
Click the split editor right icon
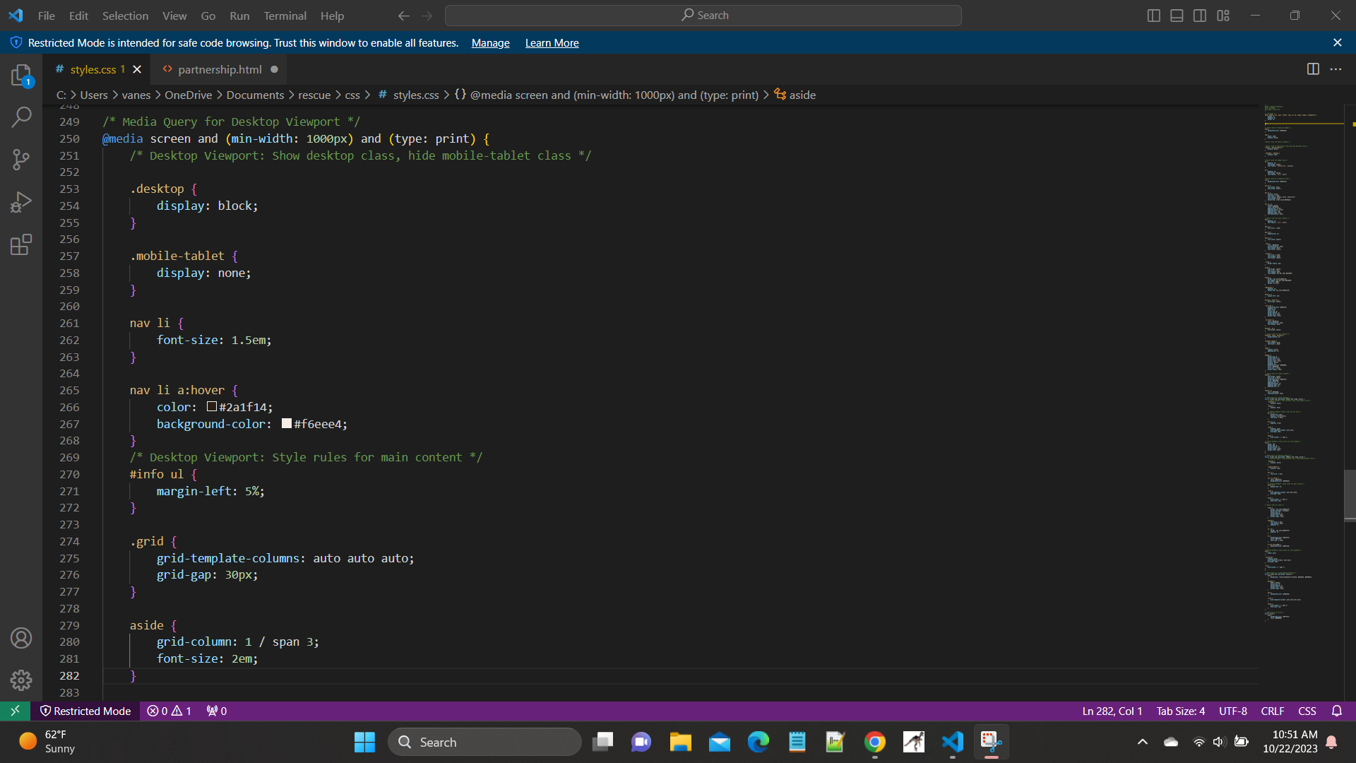click(x=1313, y=69)
